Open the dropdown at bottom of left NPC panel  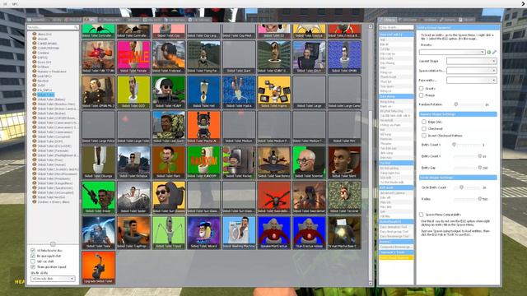tap(53, 279)
